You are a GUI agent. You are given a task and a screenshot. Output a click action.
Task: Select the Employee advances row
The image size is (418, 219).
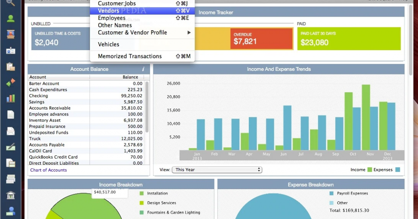click(x=86, y=114)
